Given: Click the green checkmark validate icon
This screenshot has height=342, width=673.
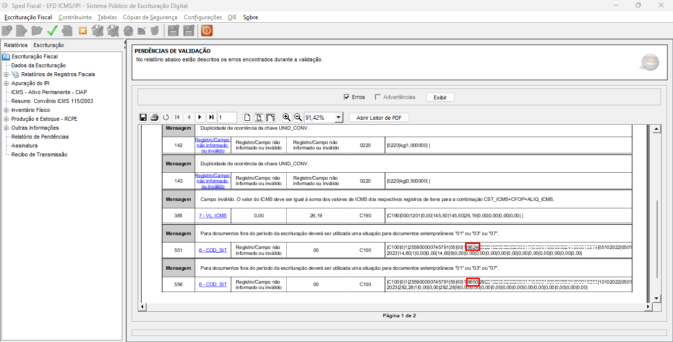Looking at the screenshot, I should tap(52, 31).
